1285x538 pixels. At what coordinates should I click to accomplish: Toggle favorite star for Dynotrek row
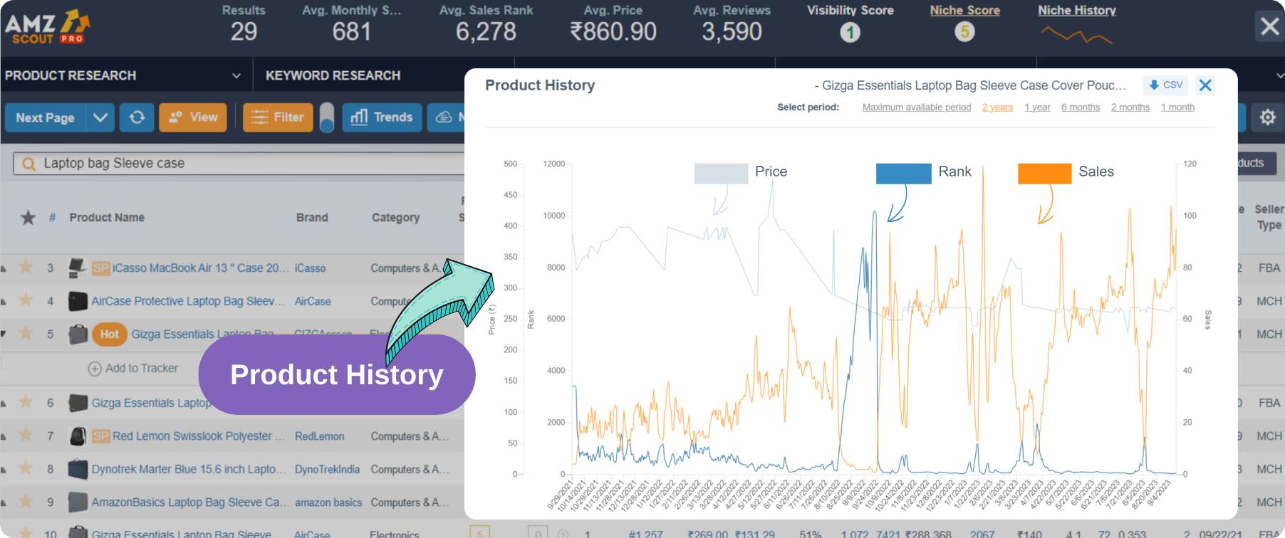point(26,468)
